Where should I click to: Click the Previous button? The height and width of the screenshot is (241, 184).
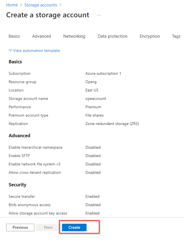[20, 227]
